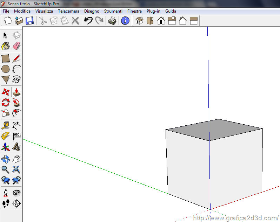280x222 pixels.
Task: Activate the Circle tool
Action: tap(6, 69)
